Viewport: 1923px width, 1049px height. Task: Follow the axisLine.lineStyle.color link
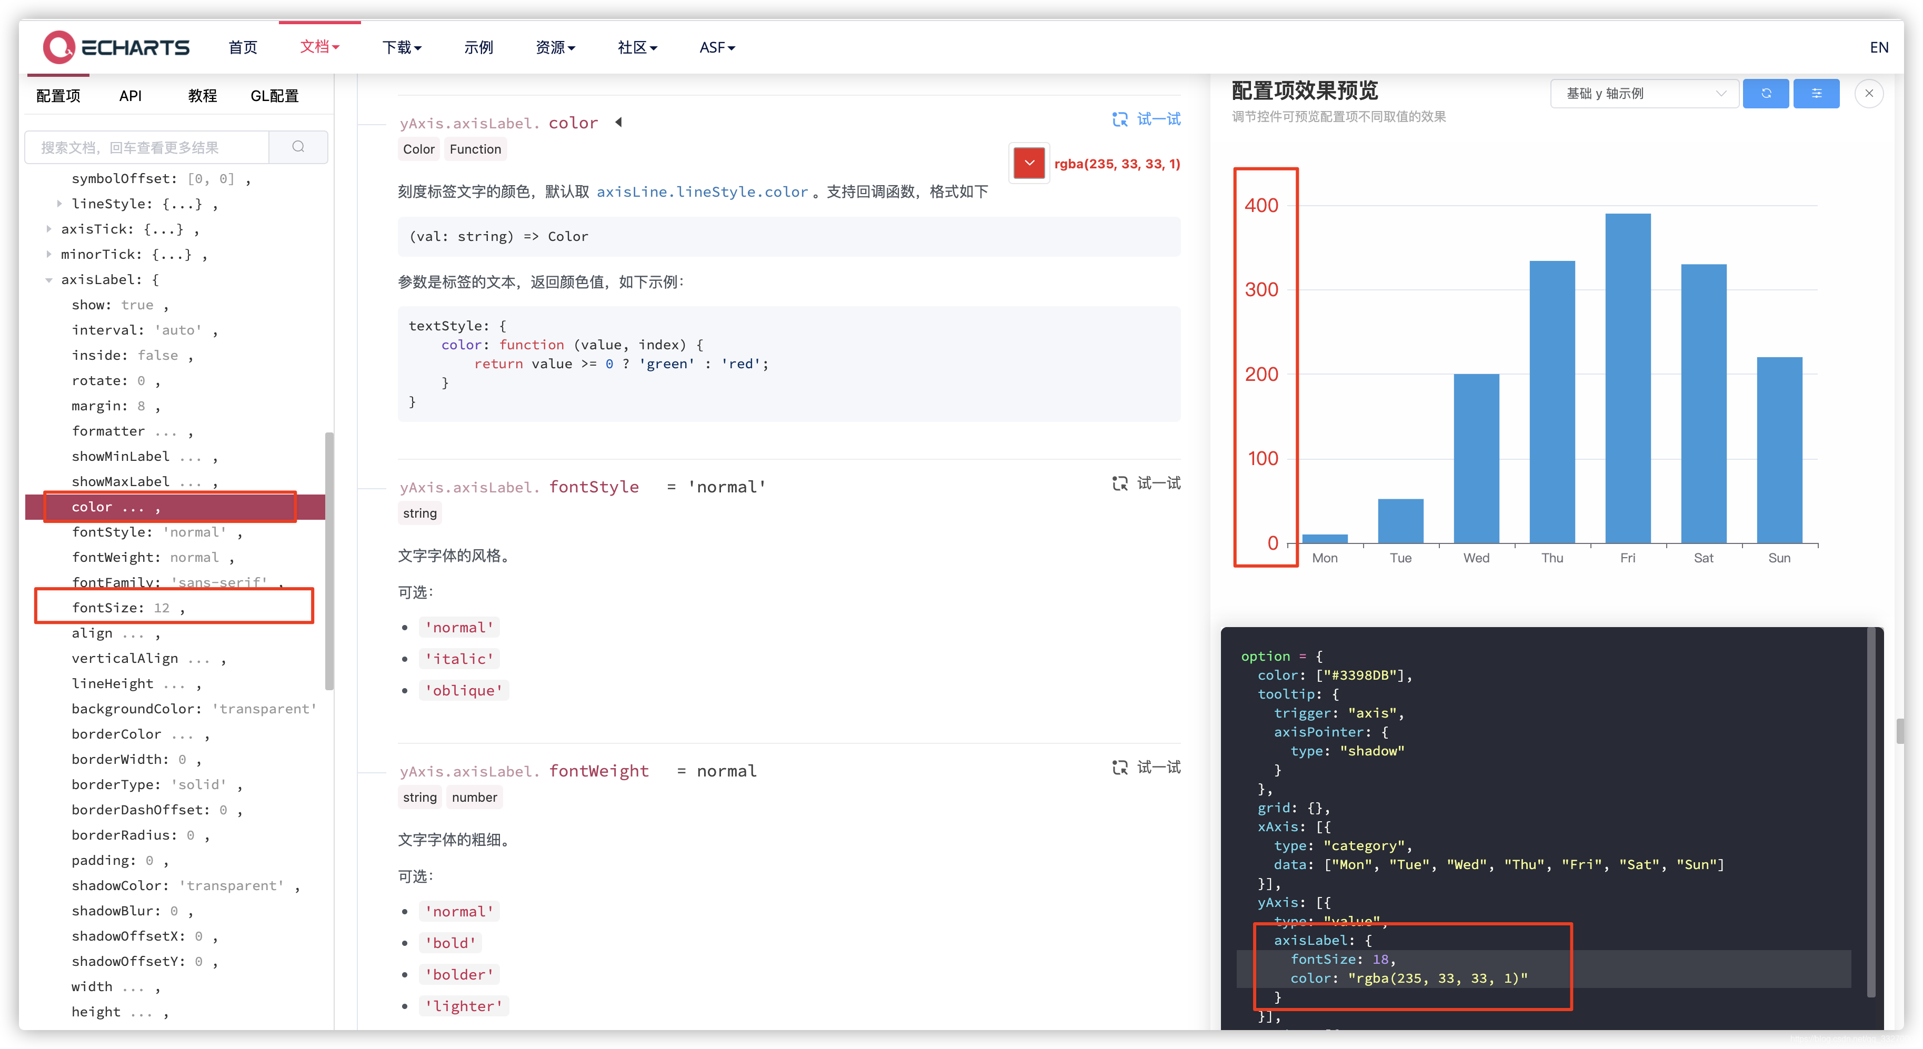point(702,191)
